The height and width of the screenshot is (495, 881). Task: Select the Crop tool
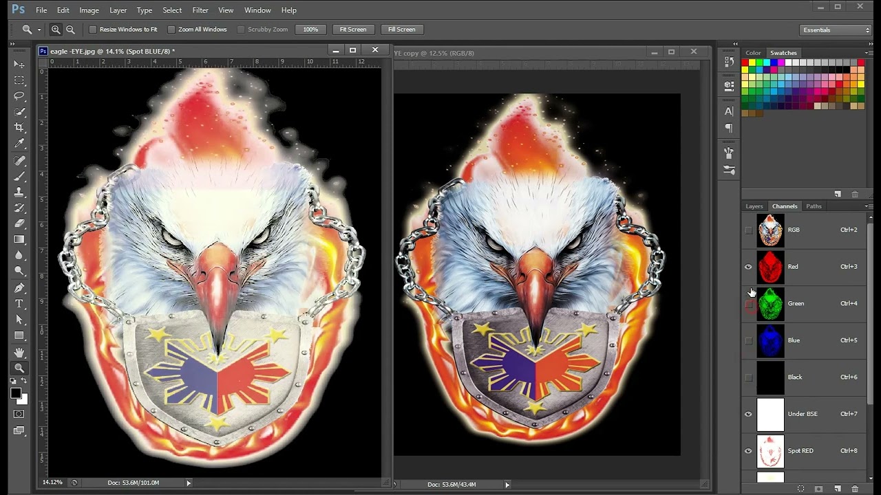coord(19,127)
